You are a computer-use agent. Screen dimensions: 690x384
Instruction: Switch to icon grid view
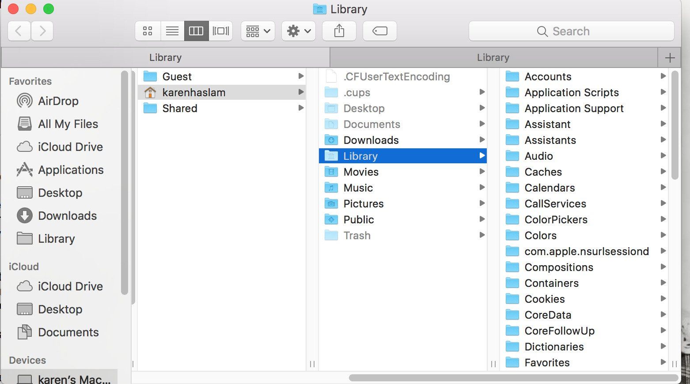pyautogui.click(x=148, y=31)
